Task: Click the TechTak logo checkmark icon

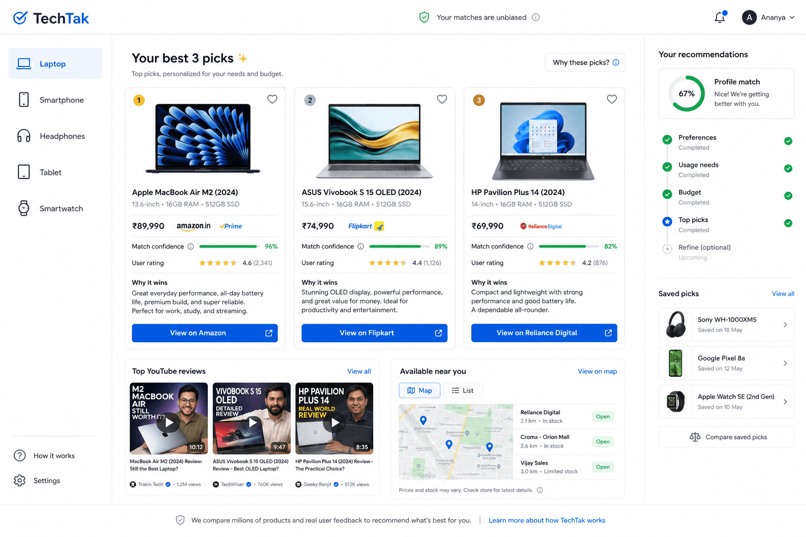Action: point(20,18)
